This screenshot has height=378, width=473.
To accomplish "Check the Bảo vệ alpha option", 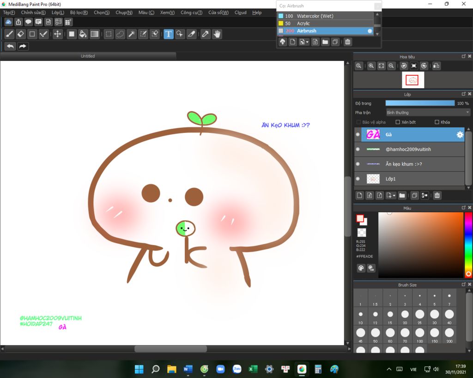I will pyautogui.click(x=358, y=122).
